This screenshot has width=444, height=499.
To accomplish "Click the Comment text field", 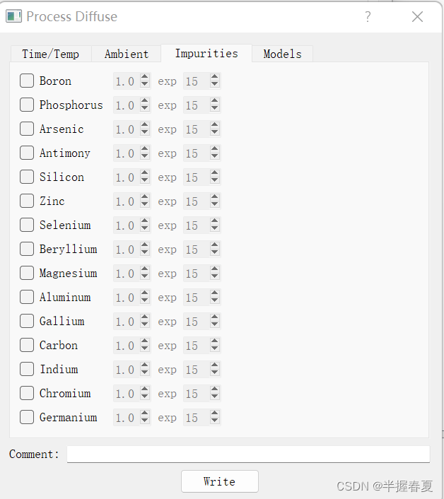I will [x=248, y=454].
